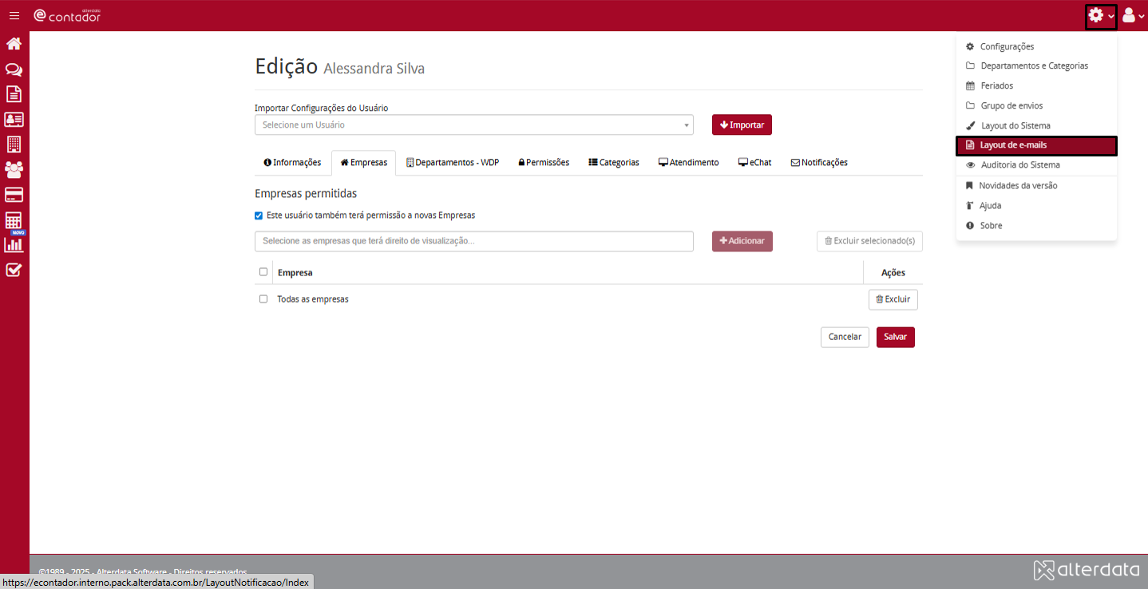Viewport: 1148px width, 589px height.
Task: Click Excluir for Todas as empresas
Action: coord(893,299)
